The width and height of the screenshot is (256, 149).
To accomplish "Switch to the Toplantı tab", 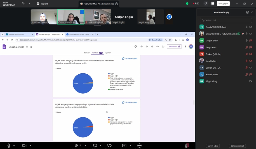I will 42,4.
